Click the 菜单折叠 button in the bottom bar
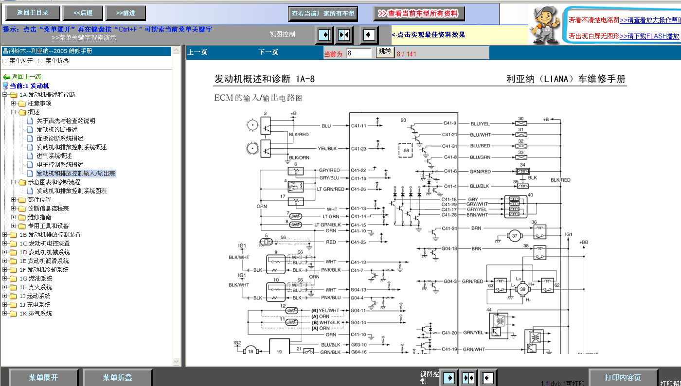This screenshot has height=386, width=681. click(117, 377)
